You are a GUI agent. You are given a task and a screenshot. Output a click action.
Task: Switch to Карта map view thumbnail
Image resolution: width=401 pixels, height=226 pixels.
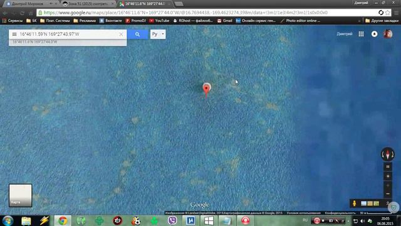21,195
